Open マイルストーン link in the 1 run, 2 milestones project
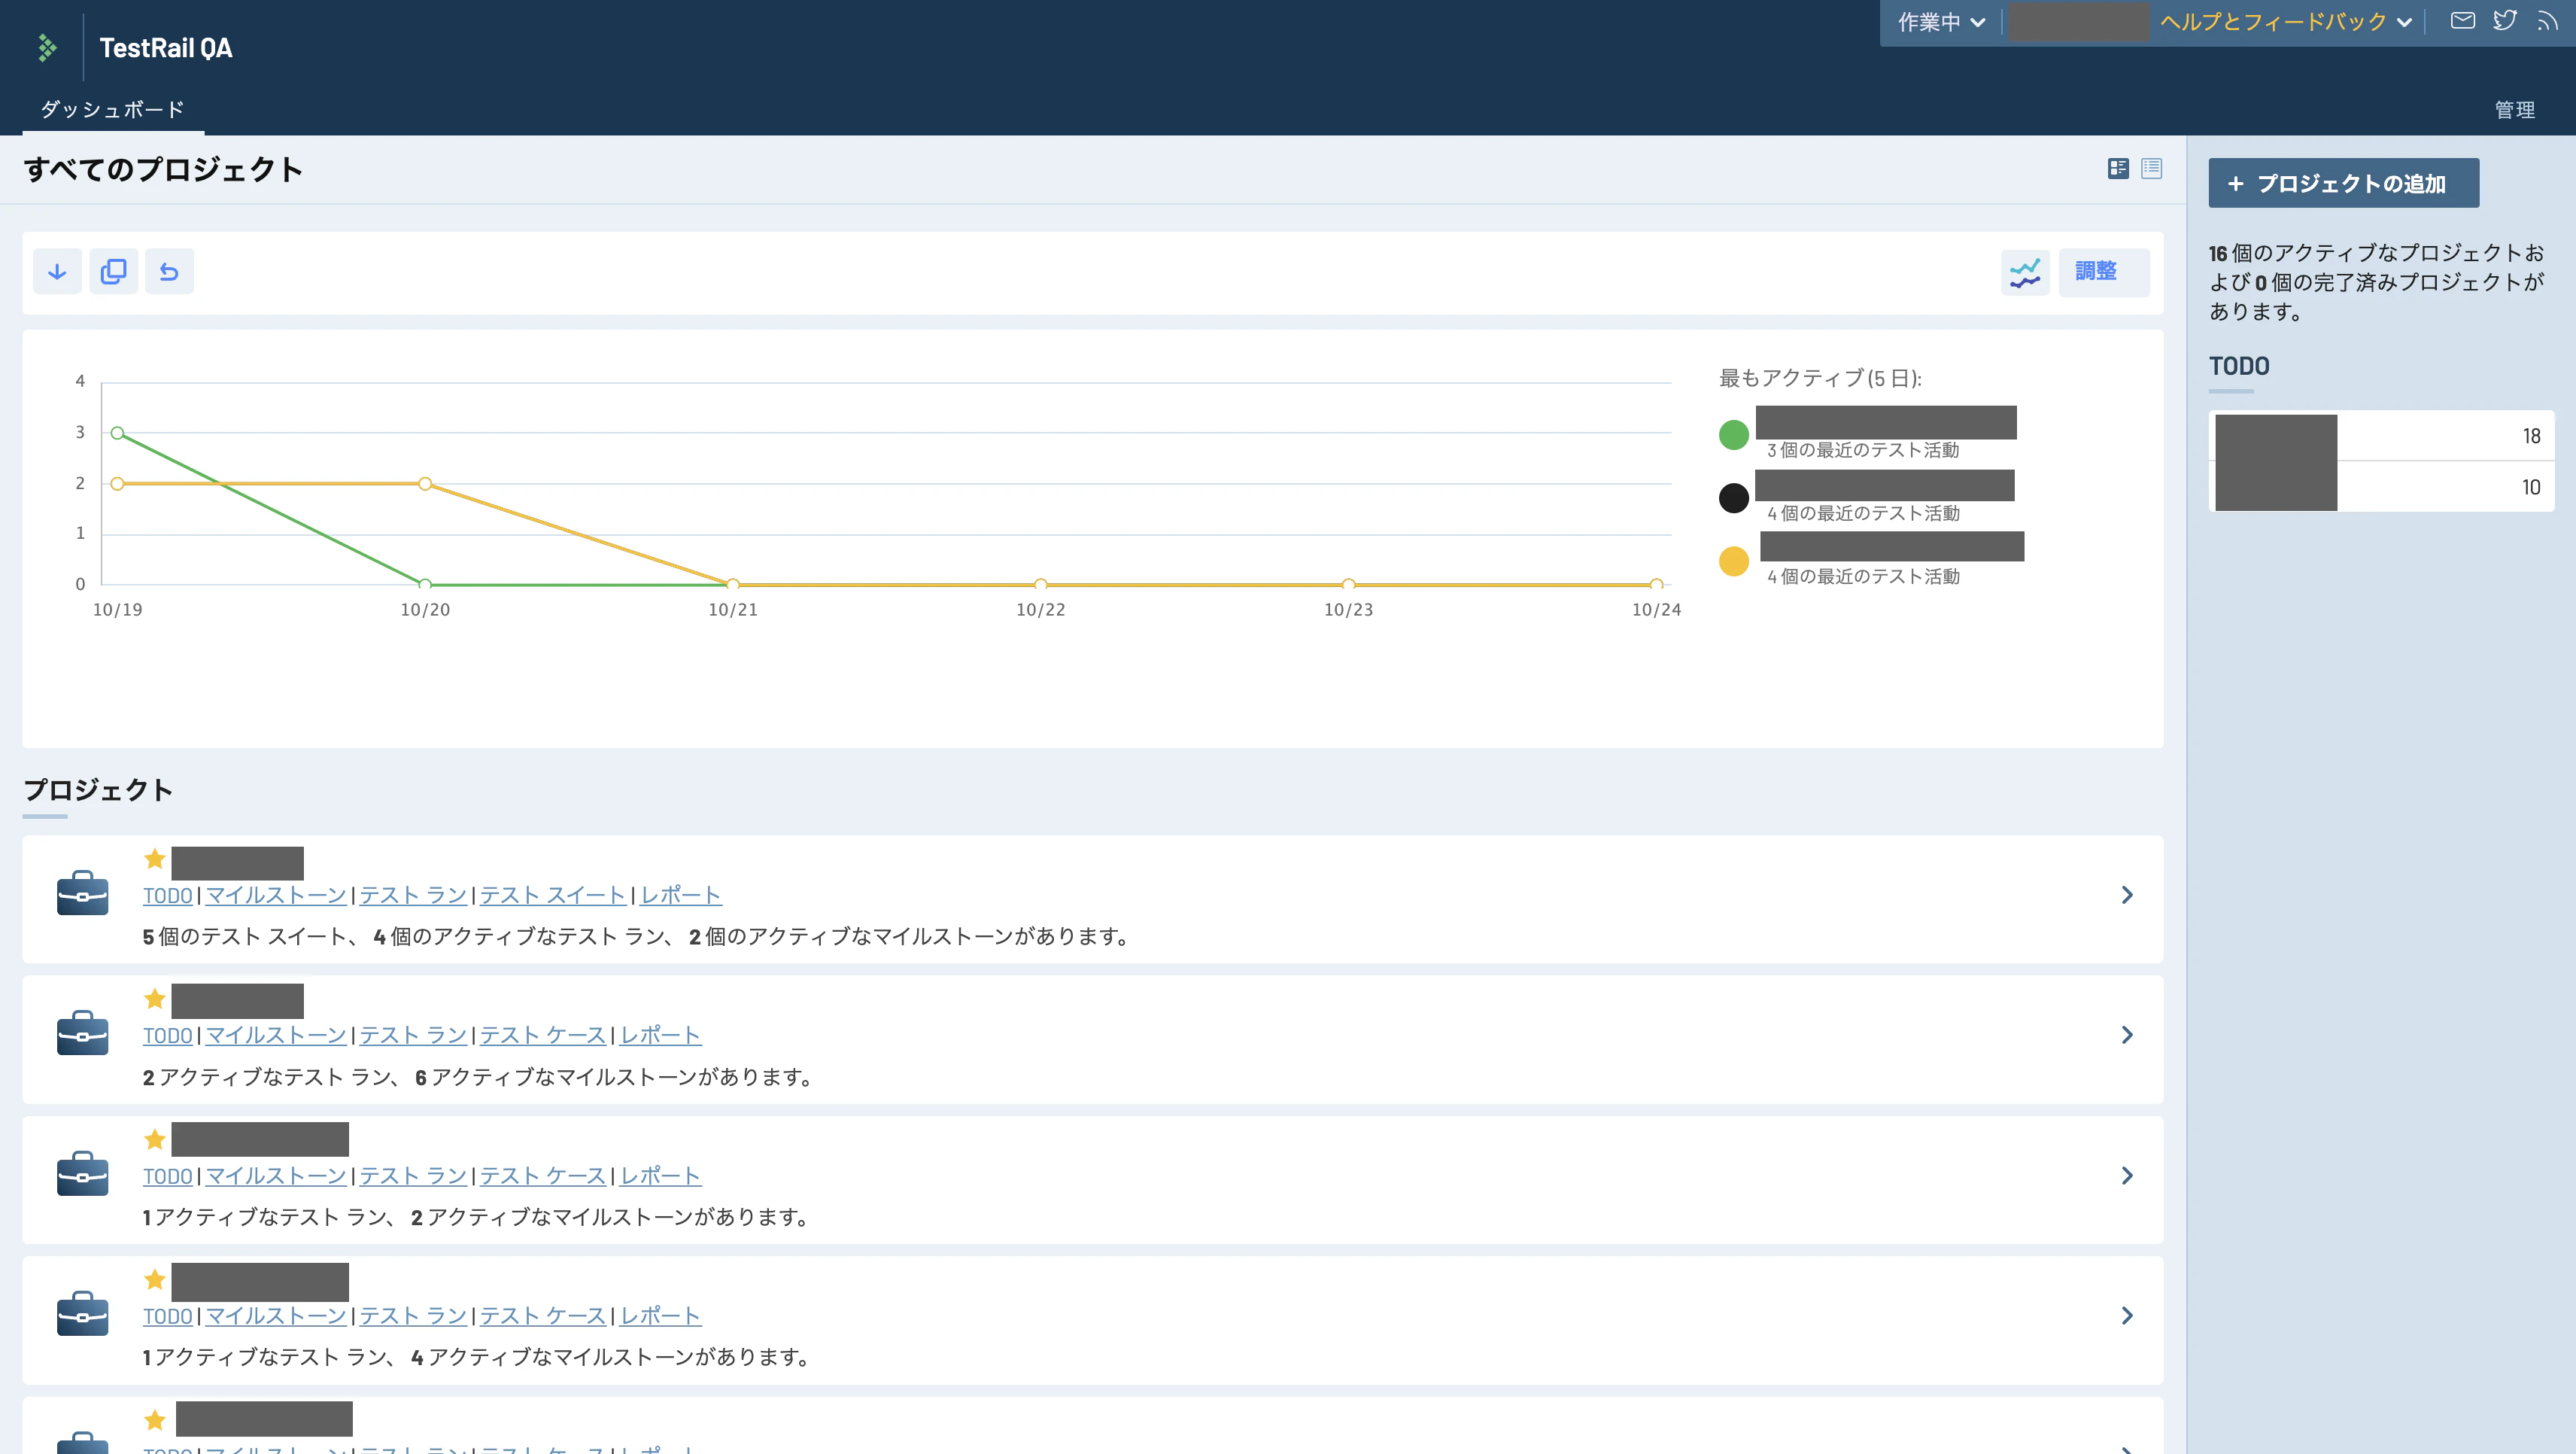The width and height of the screenshot is (2576, 1454). coord(276,1175)
